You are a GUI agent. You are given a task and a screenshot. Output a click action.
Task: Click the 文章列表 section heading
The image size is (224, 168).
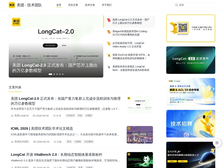click(15, 87)
